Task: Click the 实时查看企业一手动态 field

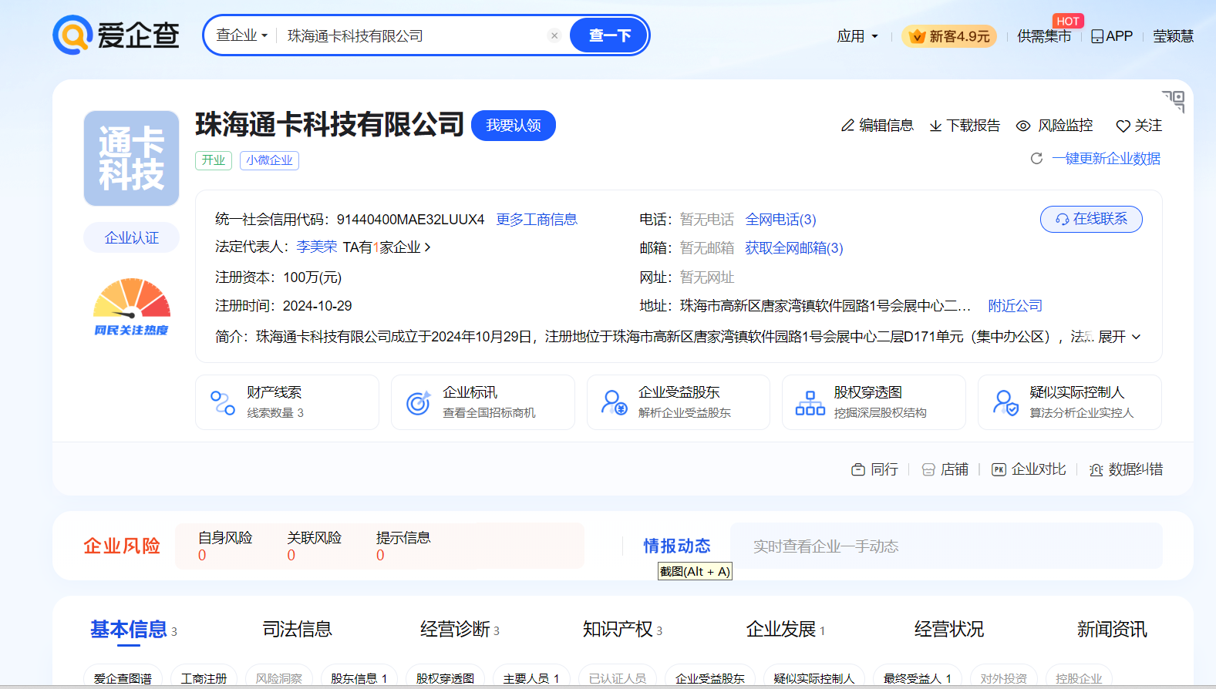Action: (946, 546)
